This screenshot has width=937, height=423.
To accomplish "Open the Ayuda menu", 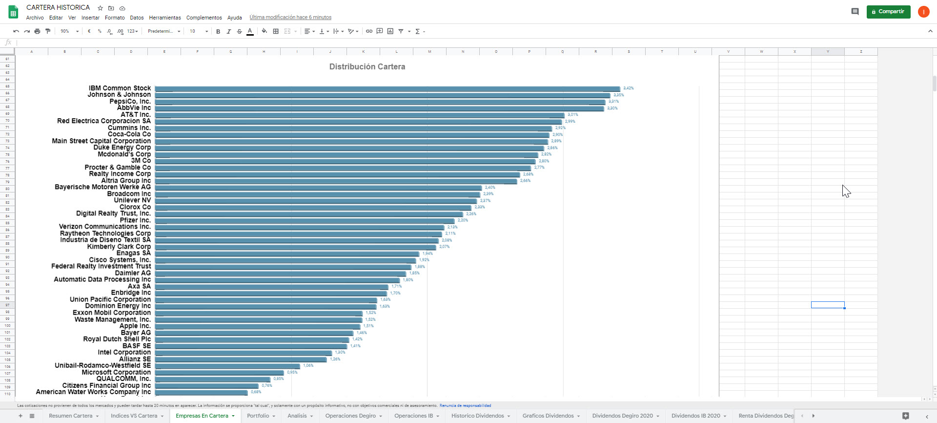I will point(235,18).
